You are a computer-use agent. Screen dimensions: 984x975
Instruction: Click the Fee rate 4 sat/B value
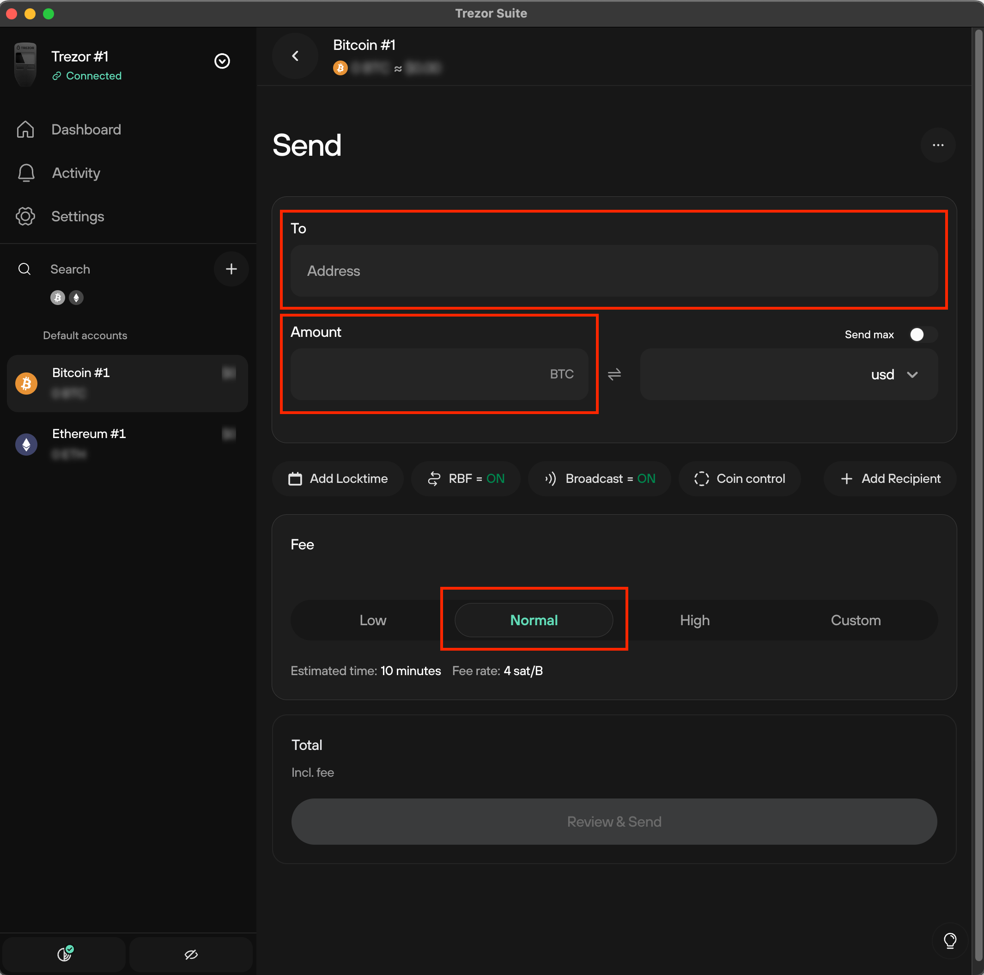(x=523, y=671)
